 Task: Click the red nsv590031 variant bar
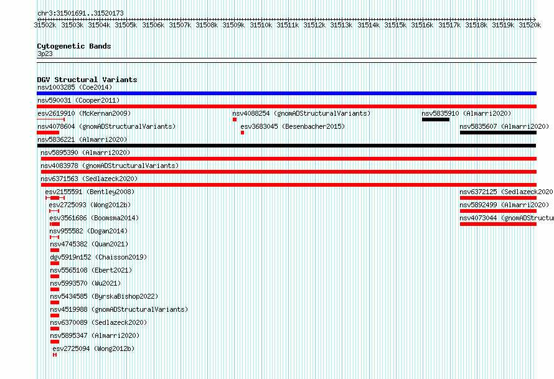286,106
